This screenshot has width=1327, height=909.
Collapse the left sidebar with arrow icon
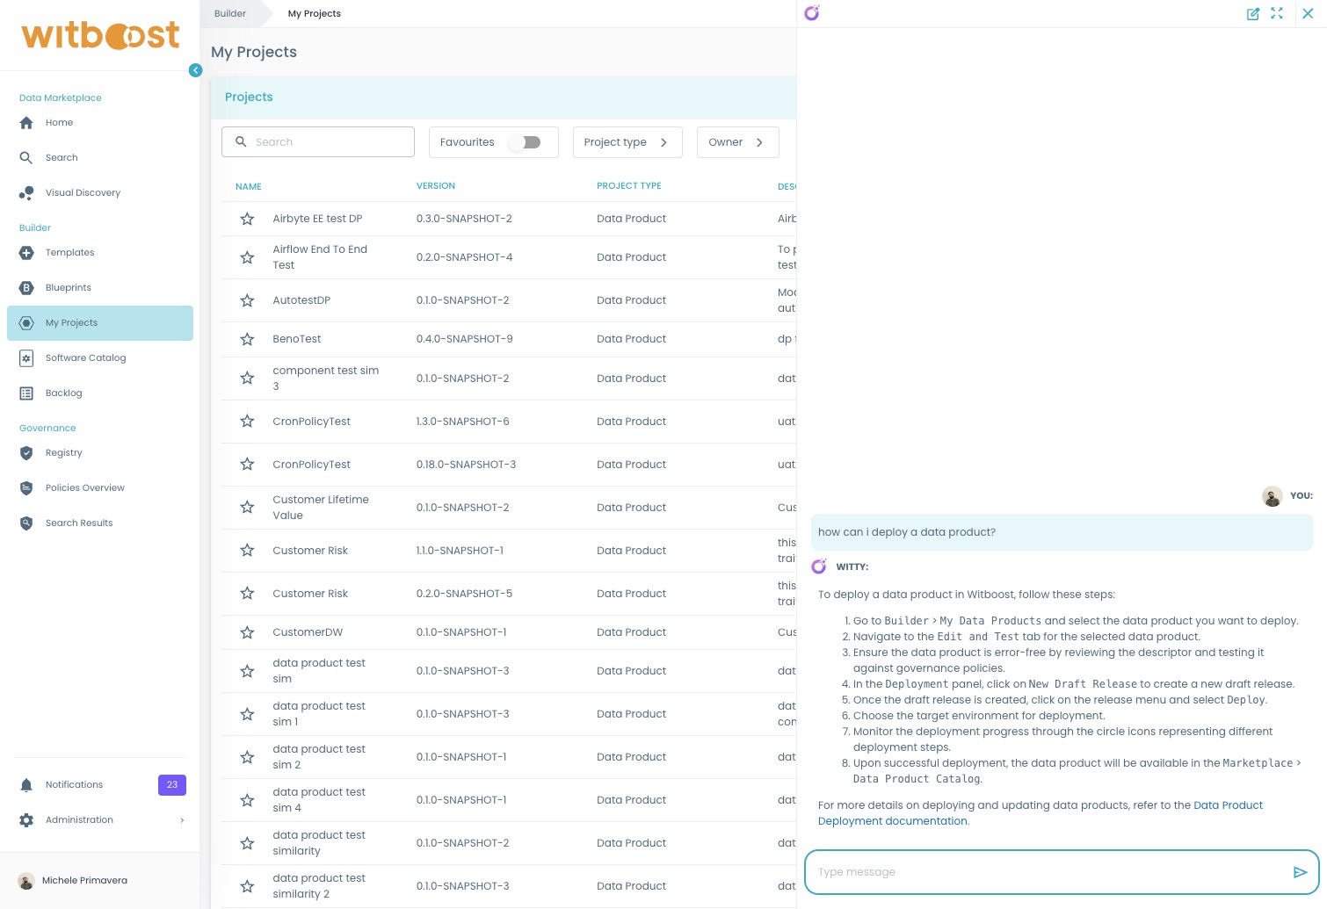[x=195, y=70]
